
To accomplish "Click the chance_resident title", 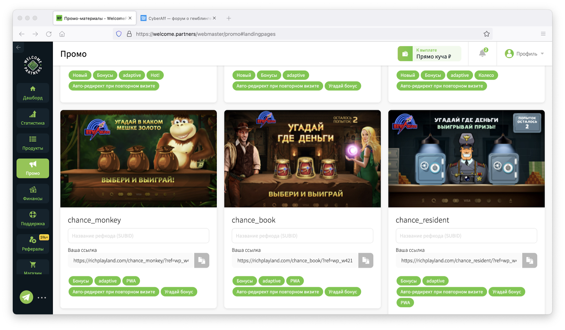I will [x=422, y=220].
